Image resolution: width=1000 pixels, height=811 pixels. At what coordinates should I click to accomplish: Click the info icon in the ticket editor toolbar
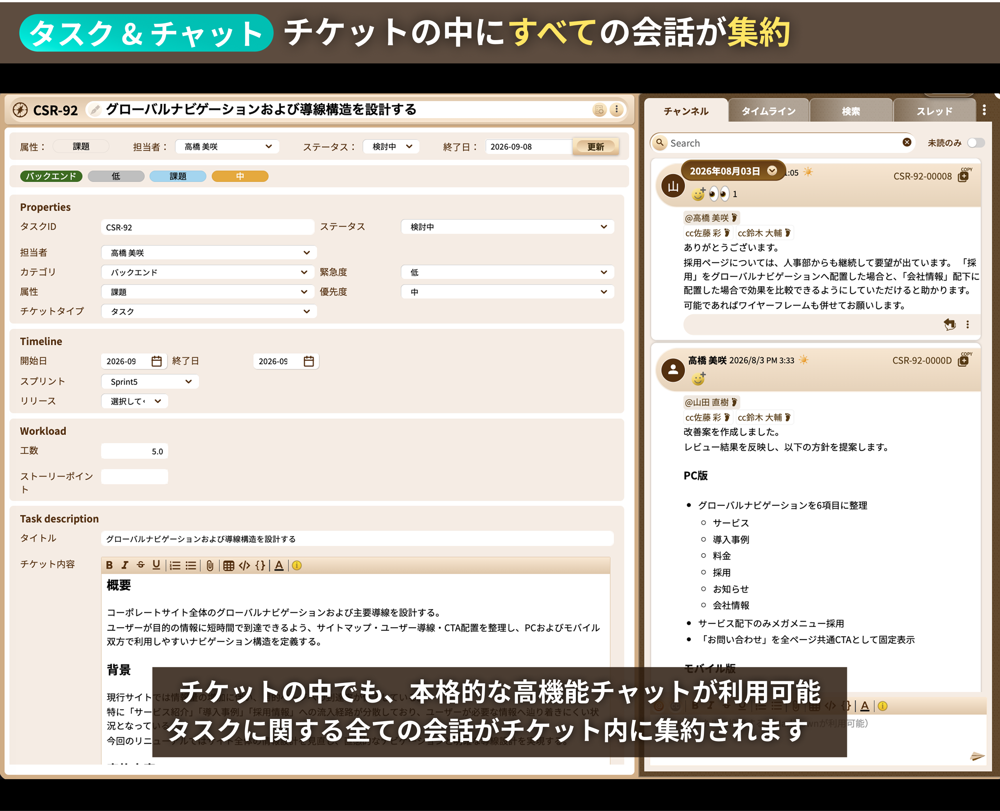click(x=296, y=566)
